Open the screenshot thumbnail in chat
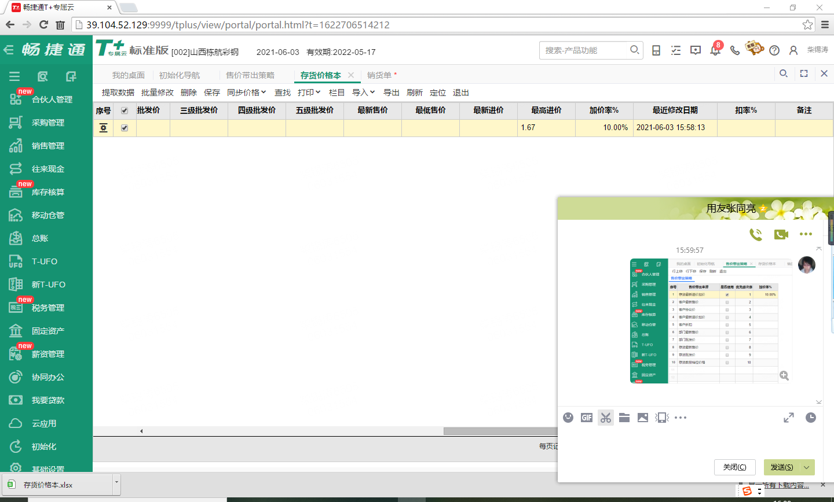This screenshot has width=834, height=502. point(711,321)
